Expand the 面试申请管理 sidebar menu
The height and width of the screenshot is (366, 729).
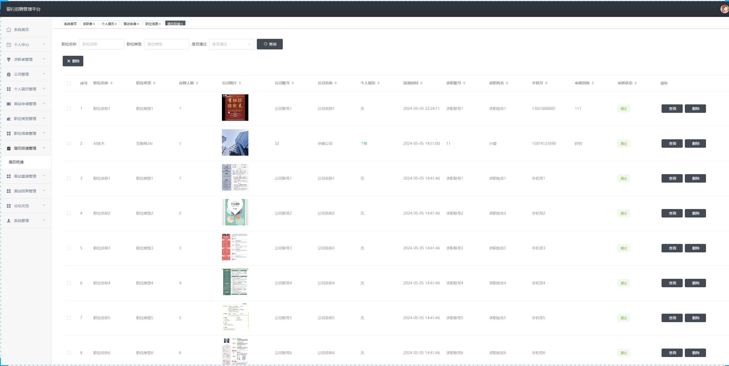pyautogui.click(x=44, y=103)
